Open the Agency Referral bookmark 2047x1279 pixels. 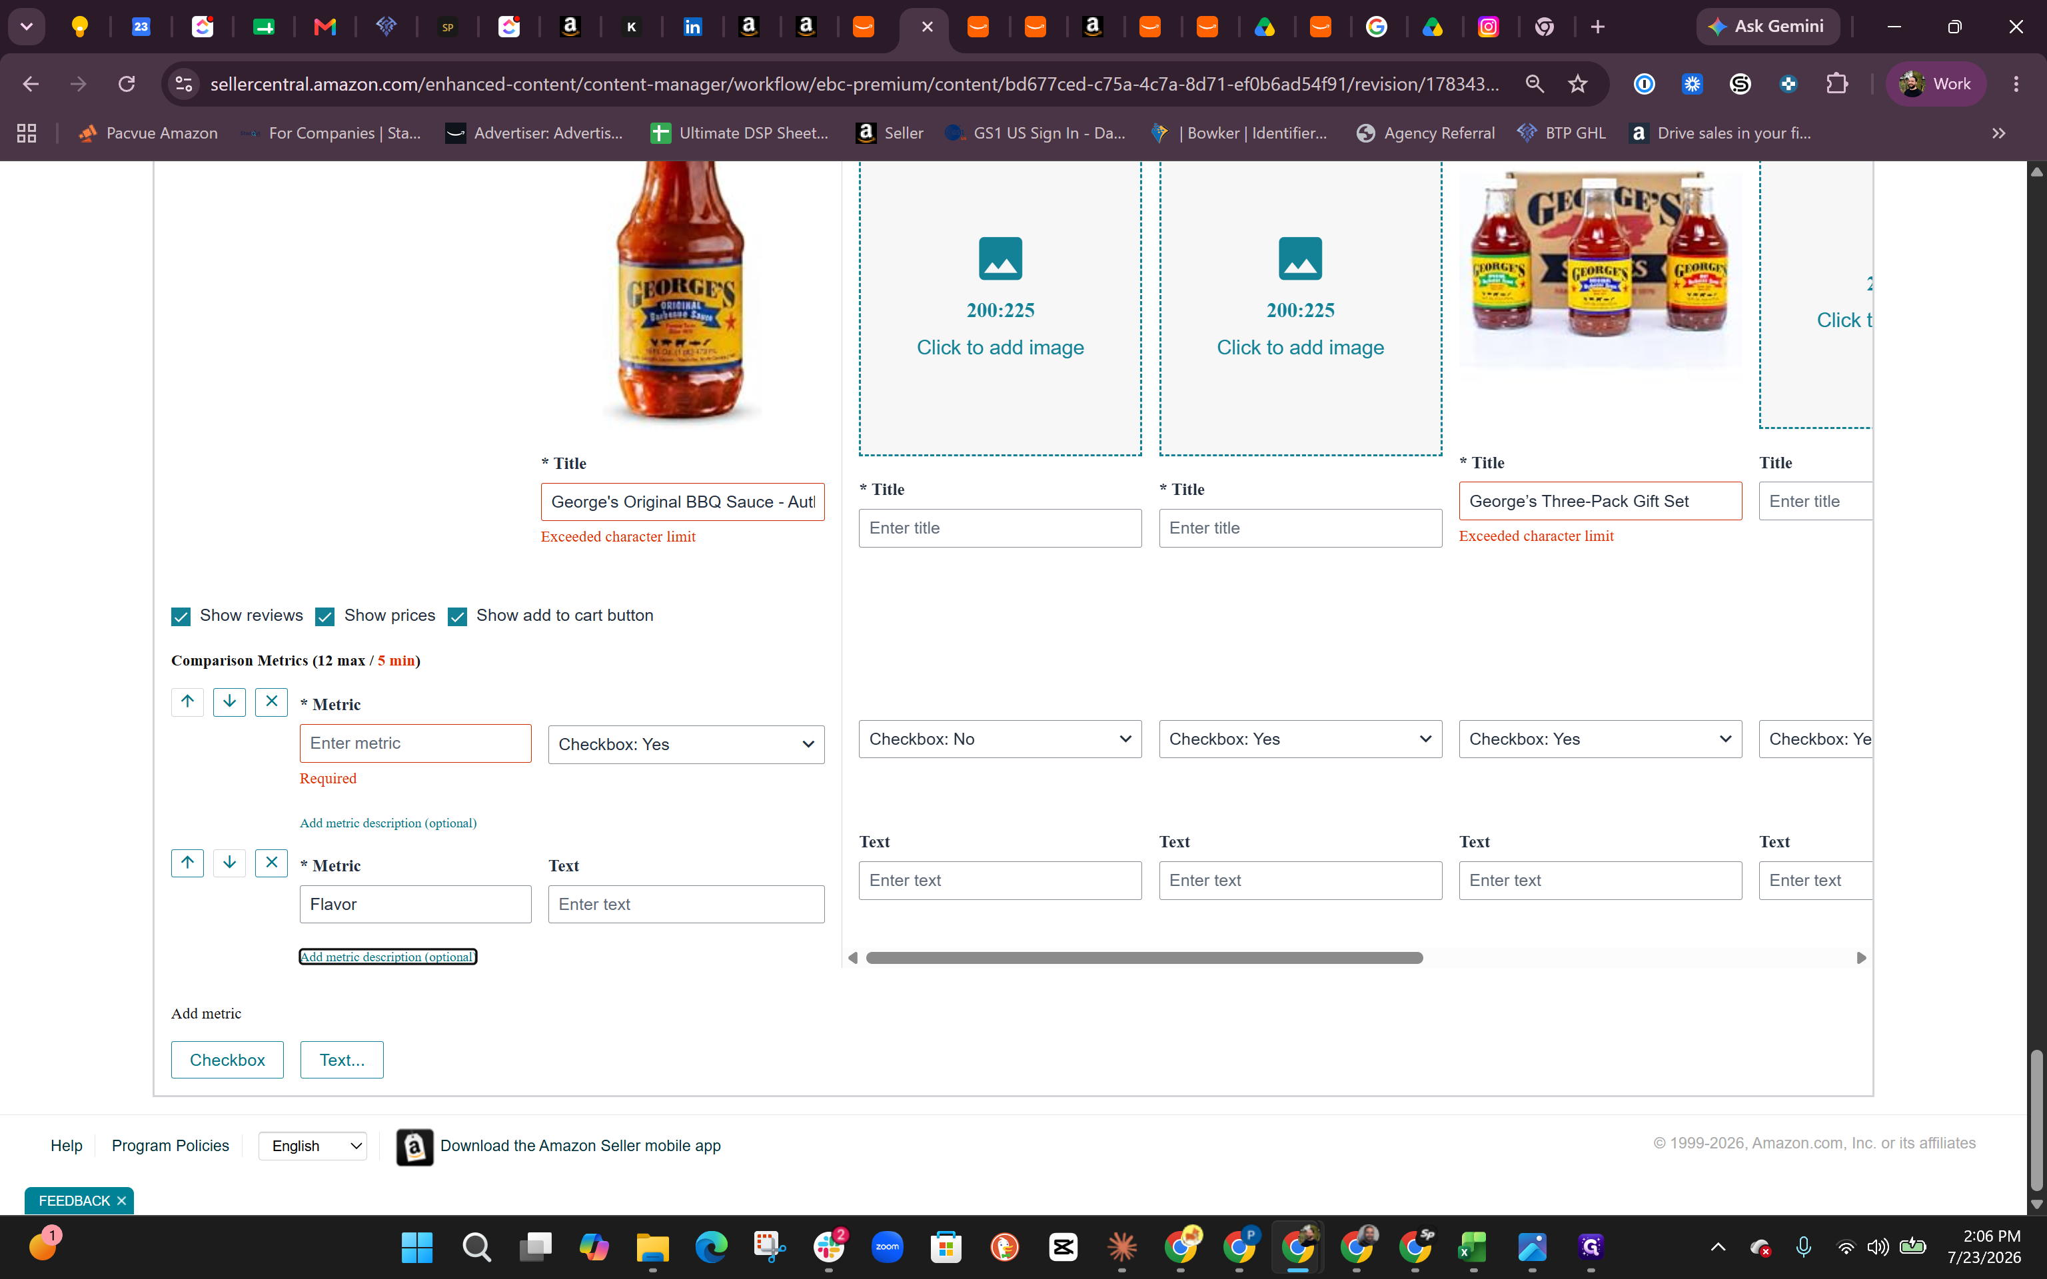click(1425, 133)
